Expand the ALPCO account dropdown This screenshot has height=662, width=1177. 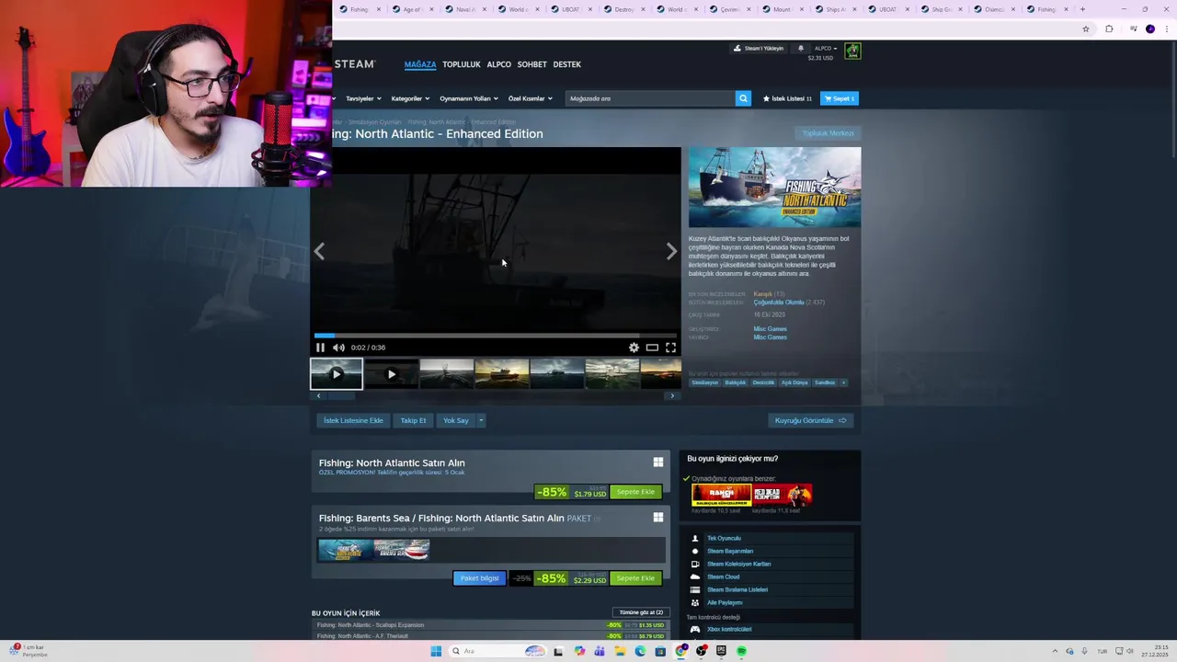point(826,48)
